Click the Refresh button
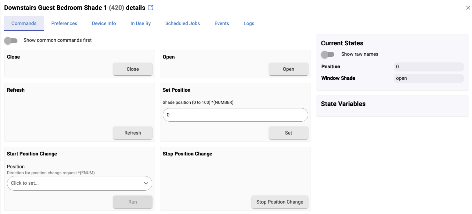Screen dimensions: 472x214 [132, 133]
